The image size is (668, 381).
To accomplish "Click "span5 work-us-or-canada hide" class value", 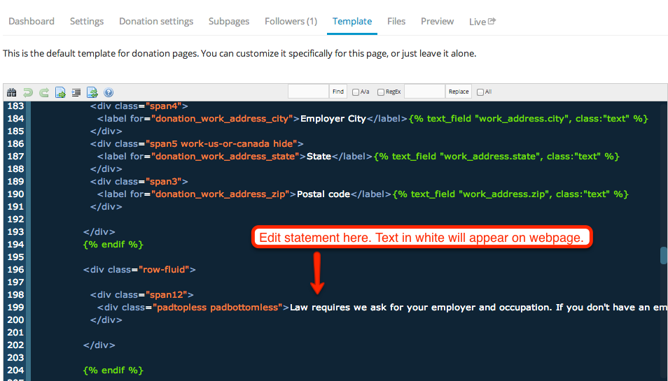I will point(221,144).
